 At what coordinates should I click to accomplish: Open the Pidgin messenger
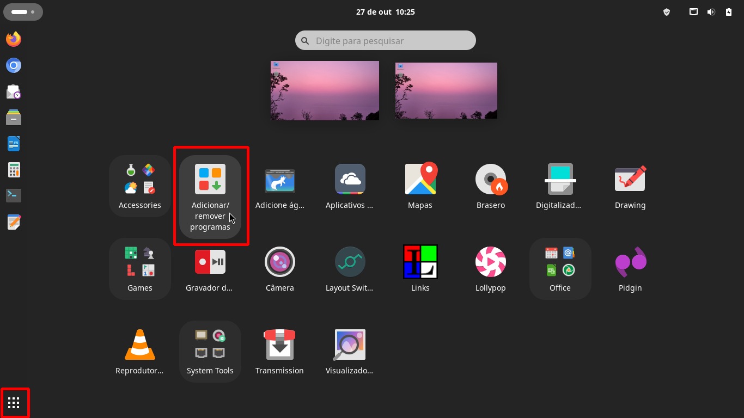click(x=630, y=262)
